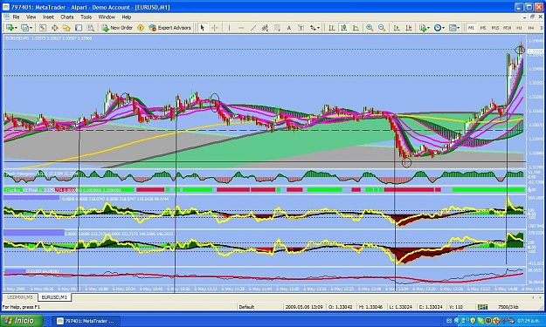Select the M1 timeframe
This screenshot has width=546, height=327.
pyautogui.click(x=471, y=28)
